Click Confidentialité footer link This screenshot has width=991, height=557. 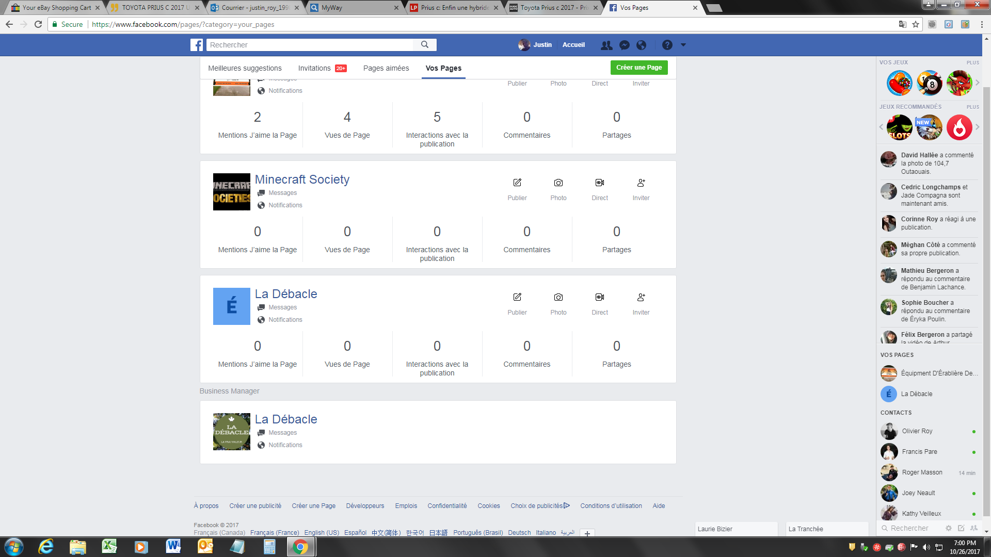click(447, 506)
